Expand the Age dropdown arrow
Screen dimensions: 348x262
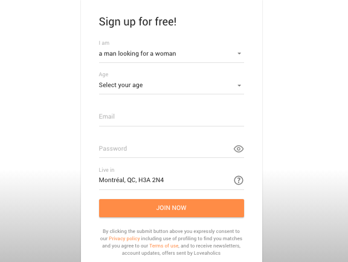[x=239, y=85]
